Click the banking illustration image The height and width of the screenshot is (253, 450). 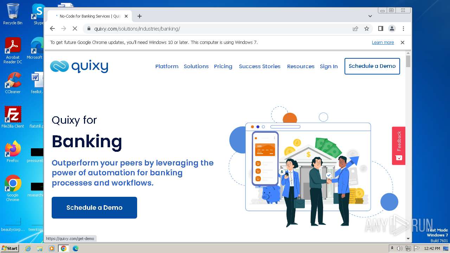[311, 167]
